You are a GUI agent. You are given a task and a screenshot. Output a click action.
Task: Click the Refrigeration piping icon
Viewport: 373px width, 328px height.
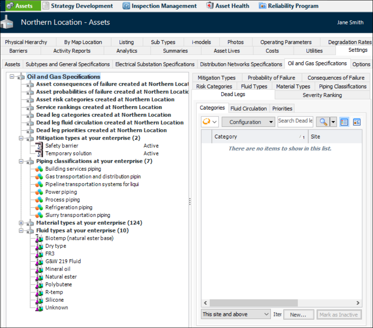39,208
